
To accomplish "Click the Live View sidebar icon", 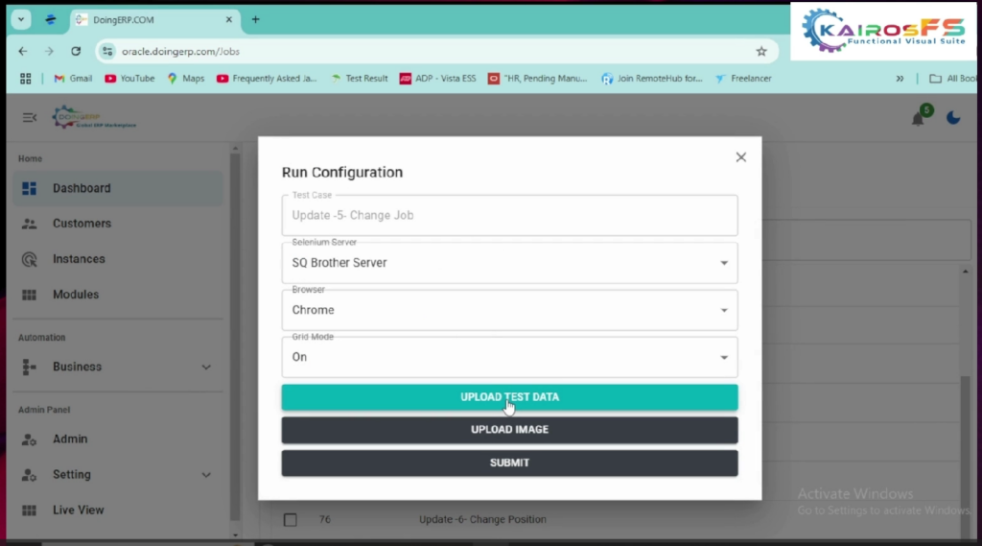I will pos(30,510).
